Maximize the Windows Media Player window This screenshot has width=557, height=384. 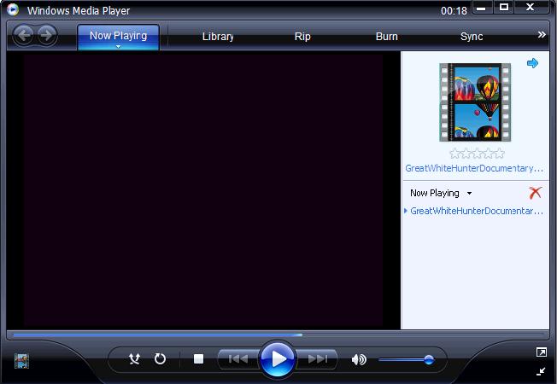pos(504,8)
